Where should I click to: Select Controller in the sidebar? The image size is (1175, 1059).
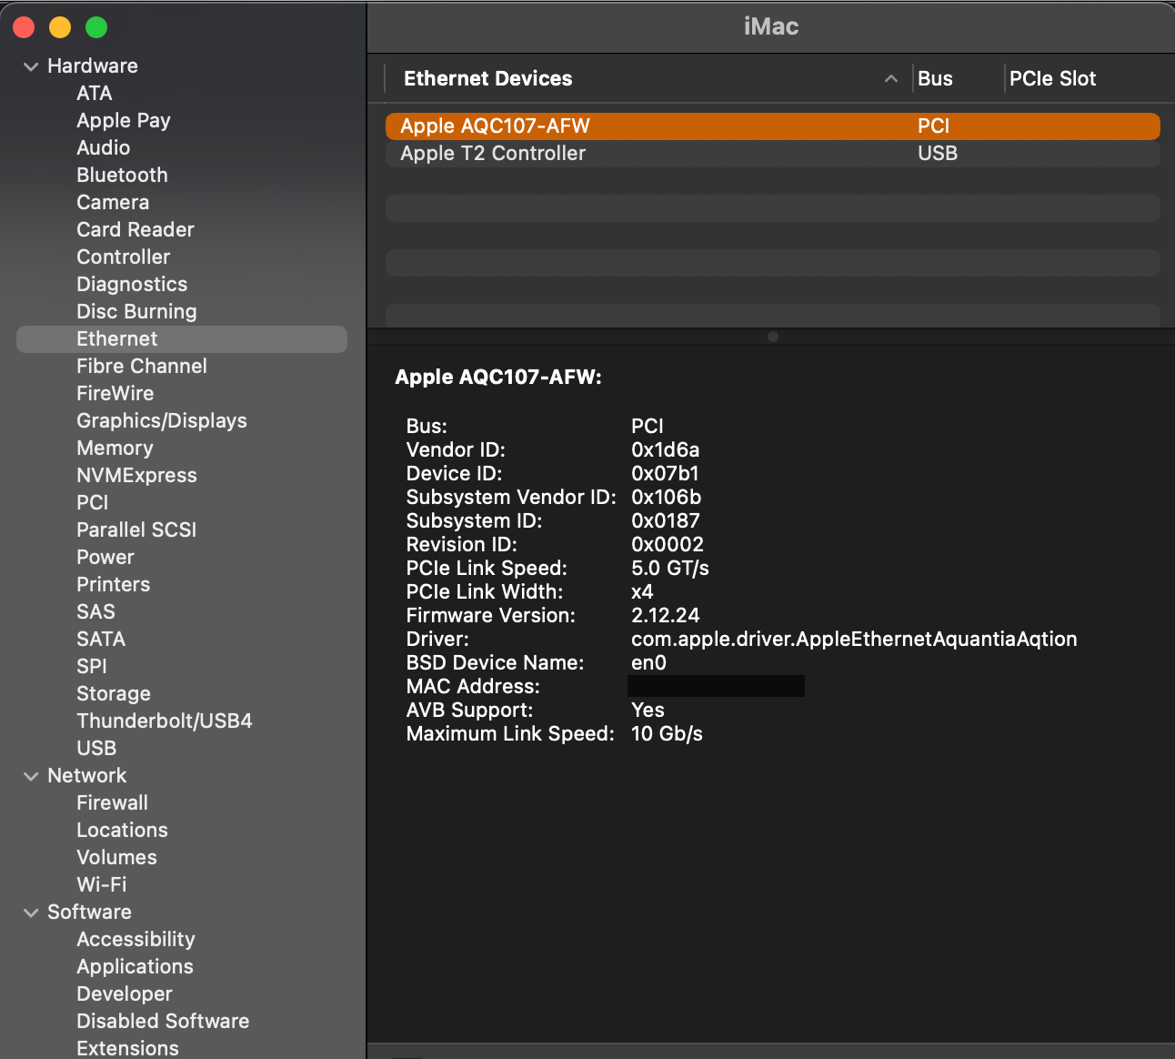pos(124,257)
